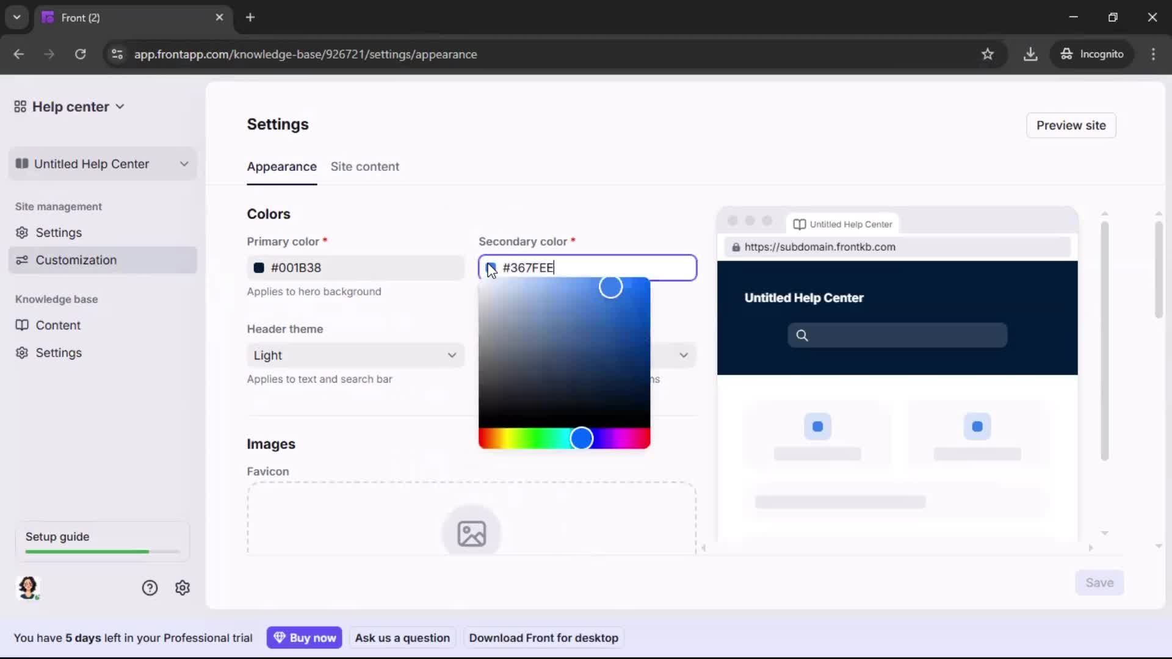1172x659 pixels.
Task: Select the Appearance tab
Action: click(281, 167)
